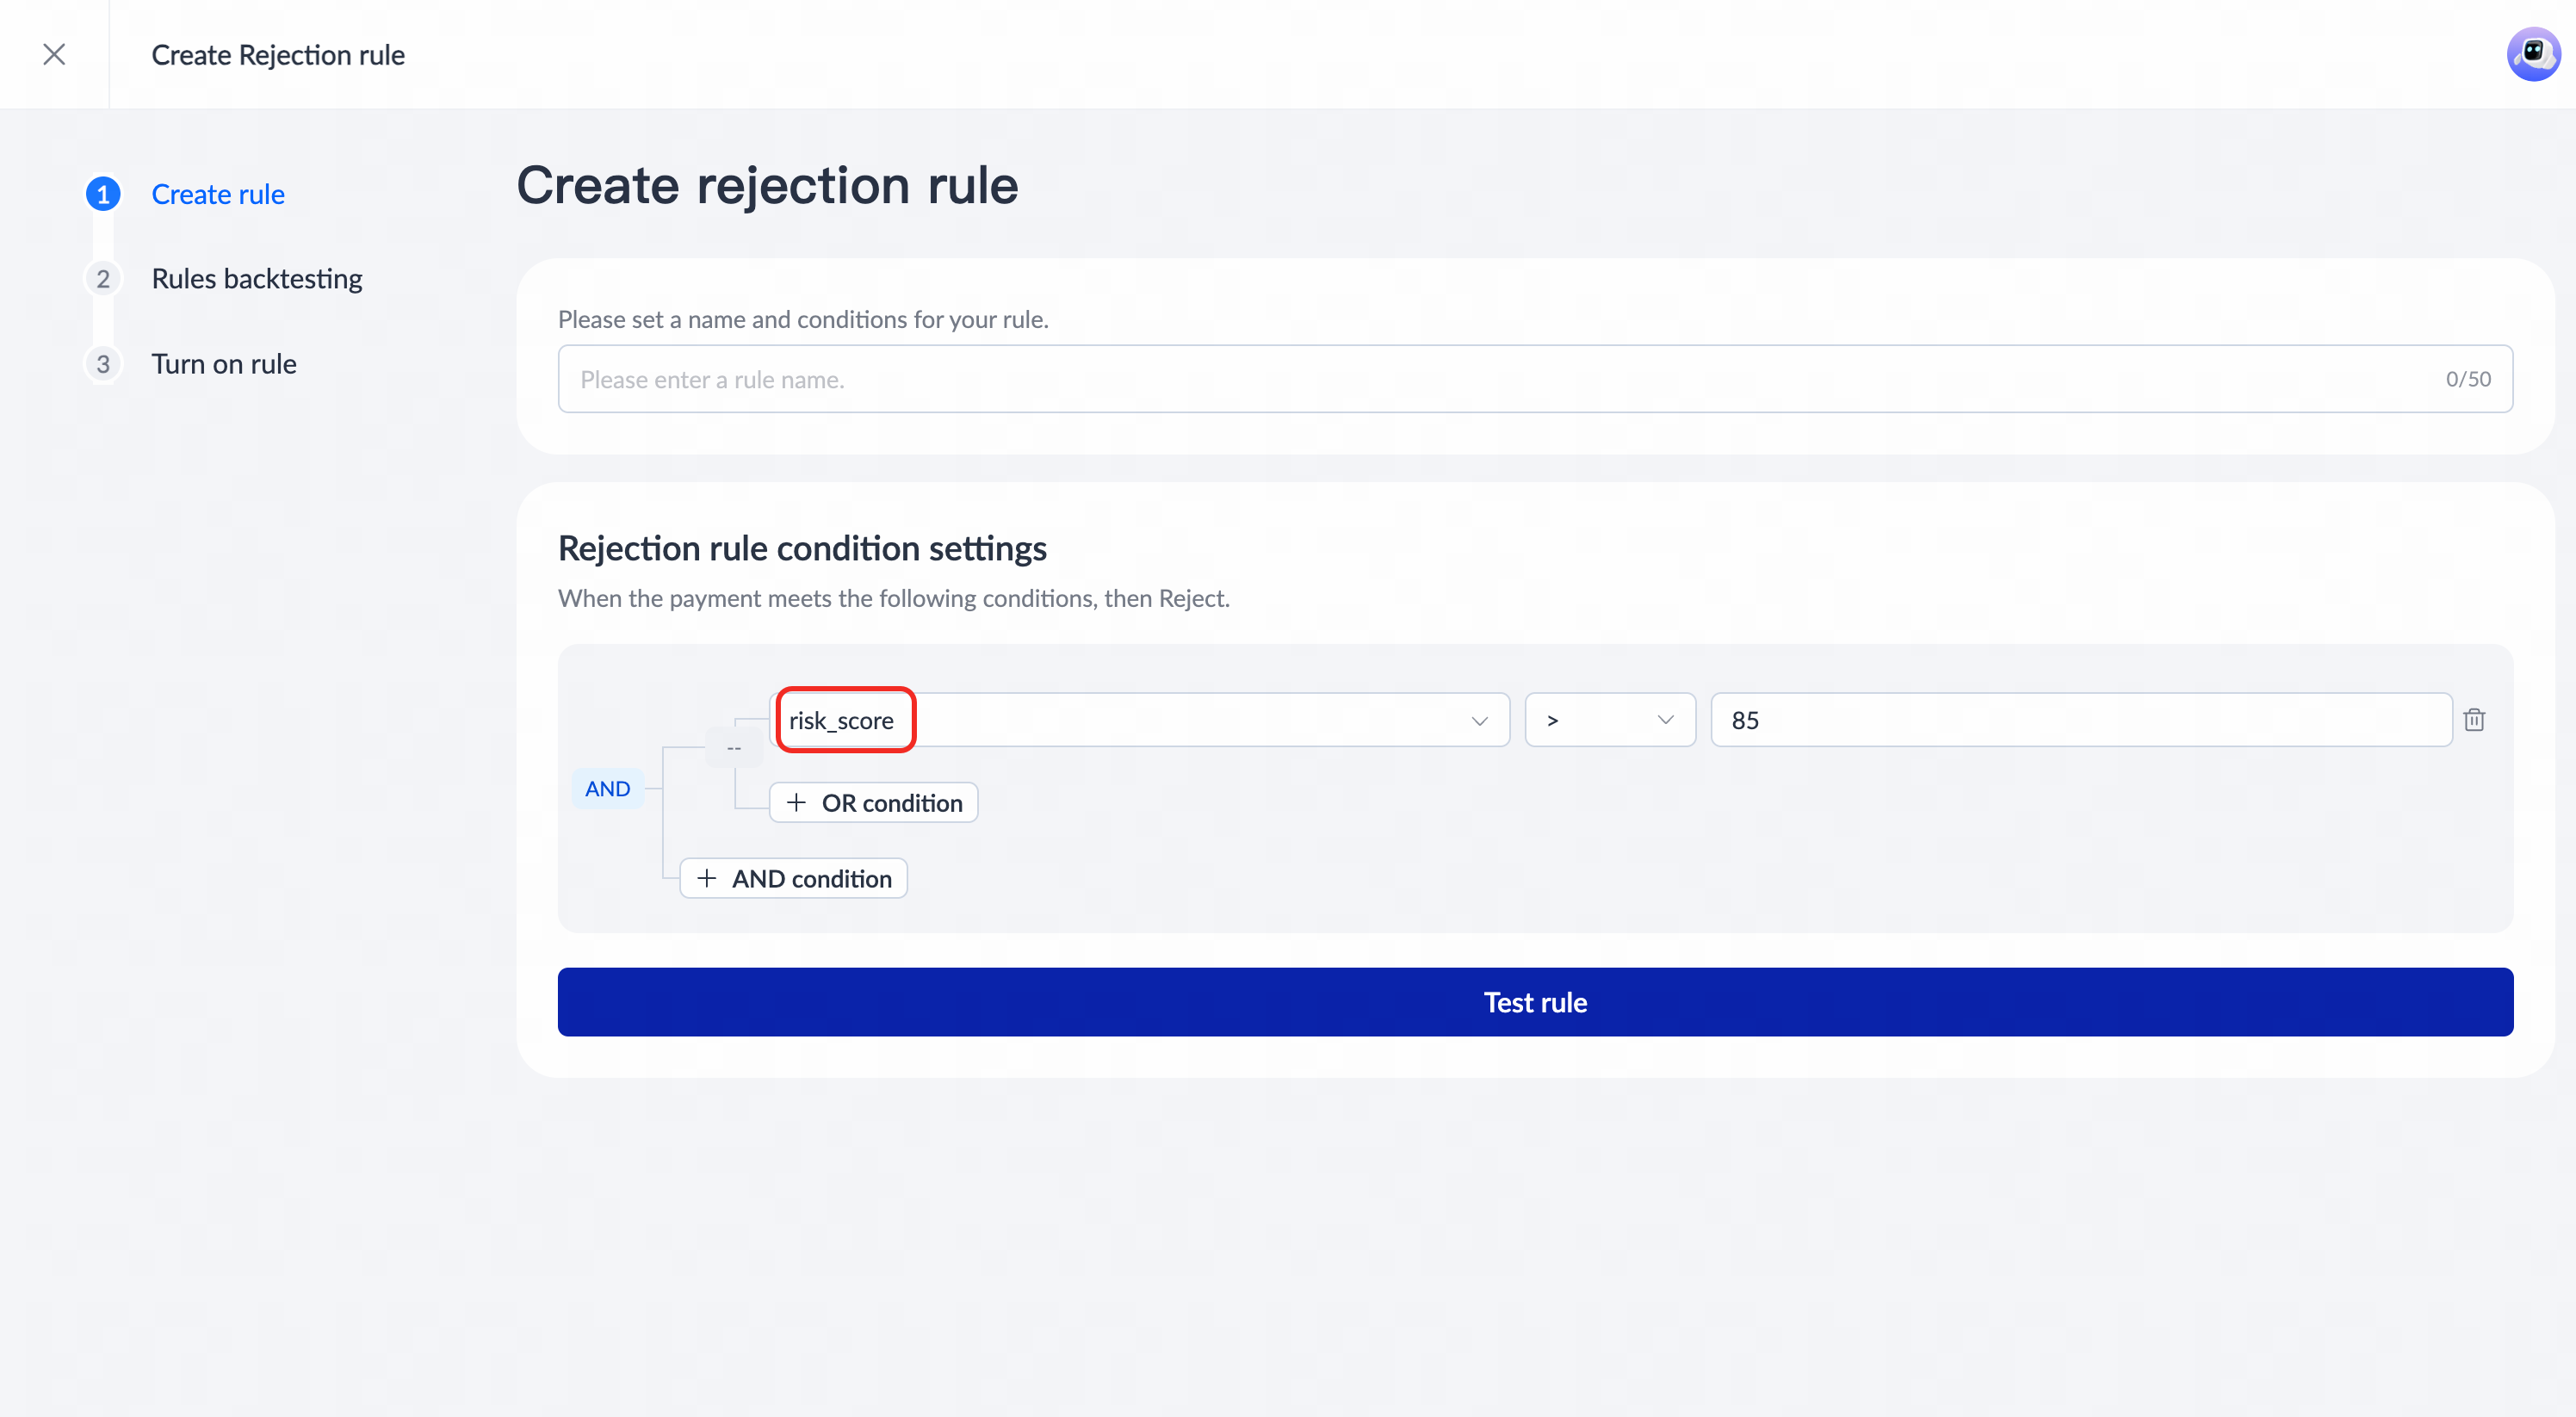Click the step 1 circle icon
Screen dimensions: 2576x1417
pos(103,194)
